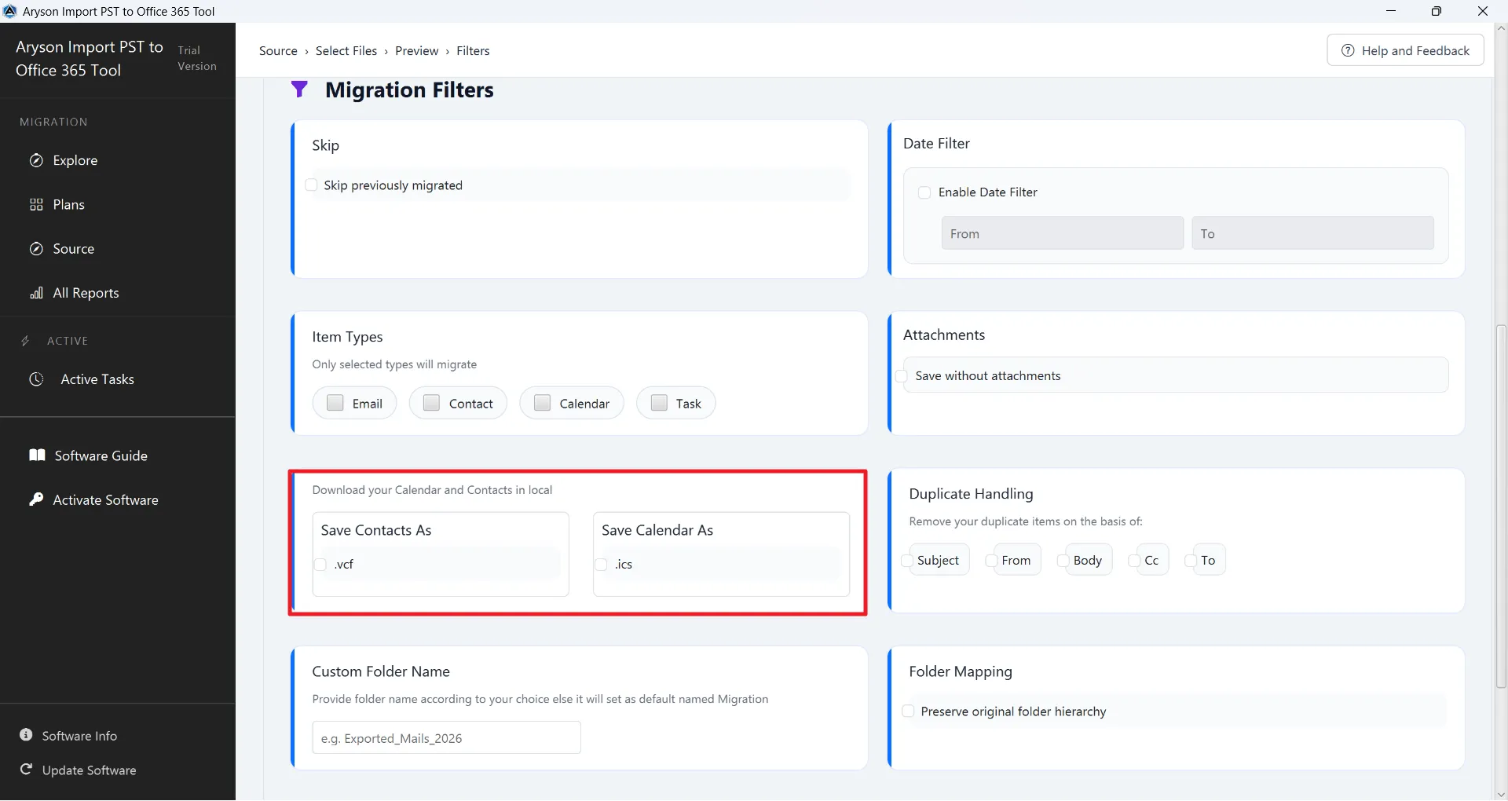The width and height of the screenshot is (1508, 801).
Task: Navigate to Preview breadcrumb step
Action: coord(416,51)
